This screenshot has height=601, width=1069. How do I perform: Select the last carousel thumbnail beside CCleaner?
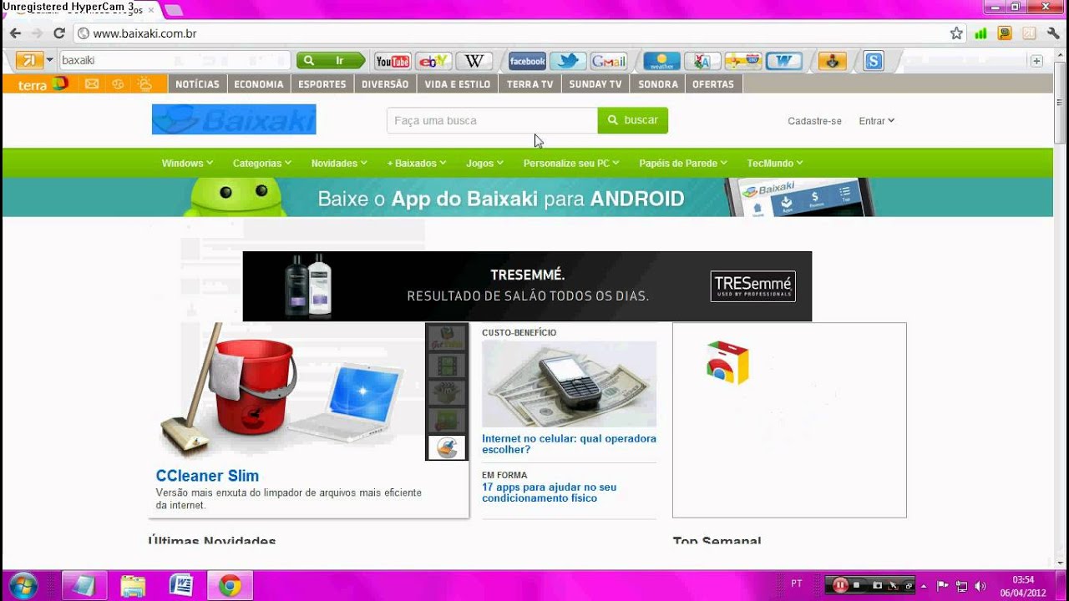pos(446,447)
